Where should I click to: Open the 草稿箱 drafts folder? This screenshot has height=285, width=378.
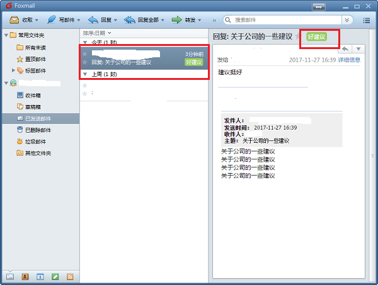[x=33, y=107]
